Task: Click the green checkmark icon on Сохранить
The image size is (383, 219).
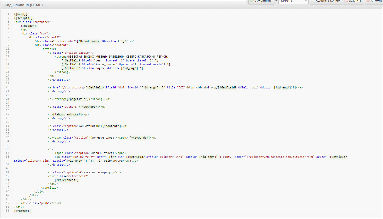Action: [x=252, y=1]
